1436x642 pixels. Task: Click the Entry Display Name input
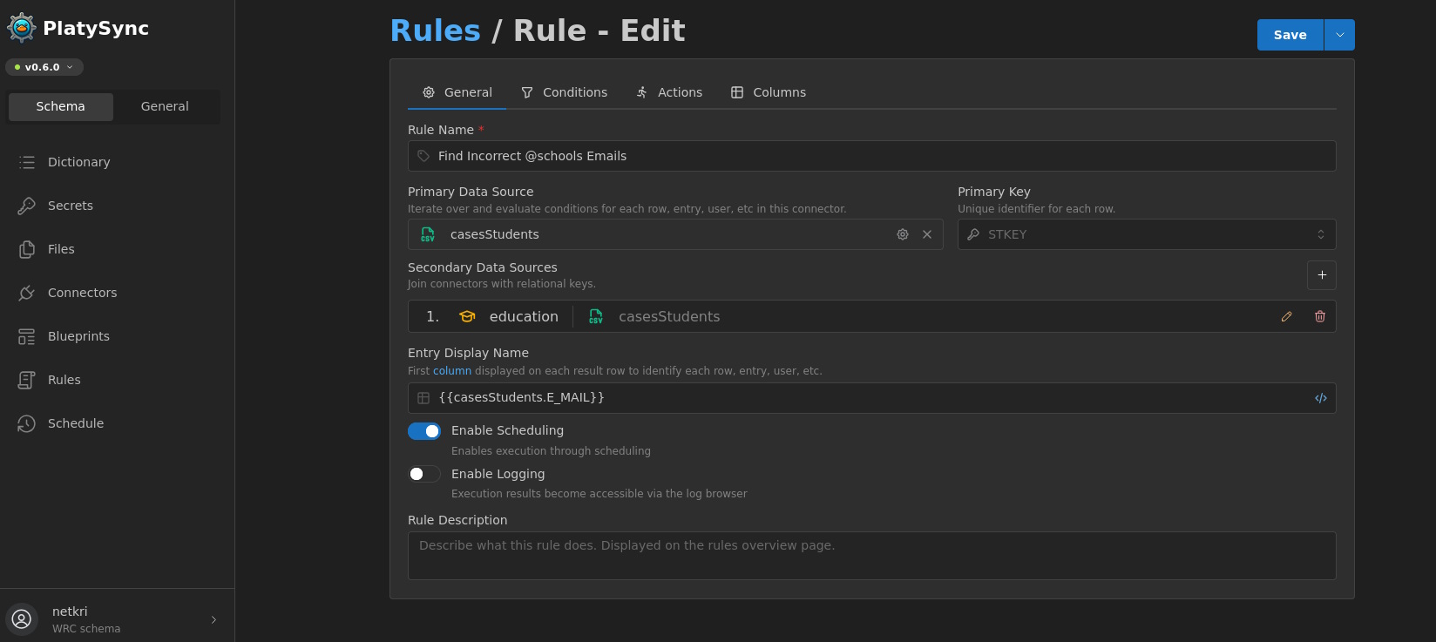871,398
